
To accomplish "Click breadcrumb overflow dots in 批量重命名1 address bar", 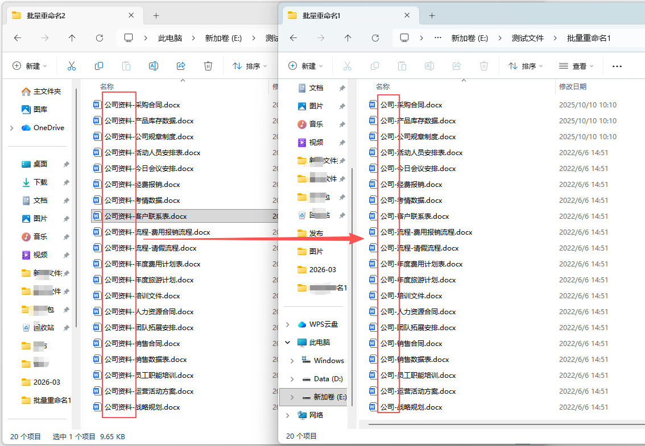I will coord(438,38).
